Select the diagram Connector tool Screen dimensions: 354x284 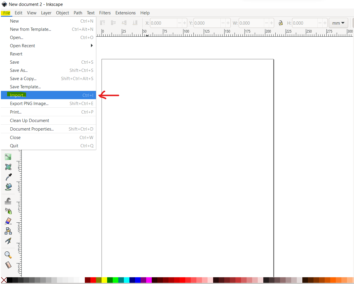click(8, 231)
